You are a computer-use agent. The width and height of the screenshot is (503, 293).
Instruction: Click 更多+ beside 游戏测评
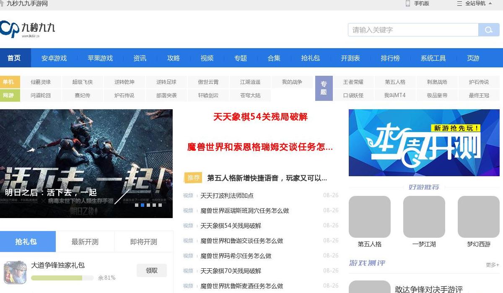point(493,265)
